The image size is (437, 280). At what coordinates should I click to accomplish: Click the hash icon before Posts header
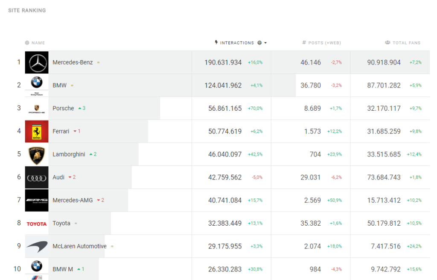tap(304, 42)
